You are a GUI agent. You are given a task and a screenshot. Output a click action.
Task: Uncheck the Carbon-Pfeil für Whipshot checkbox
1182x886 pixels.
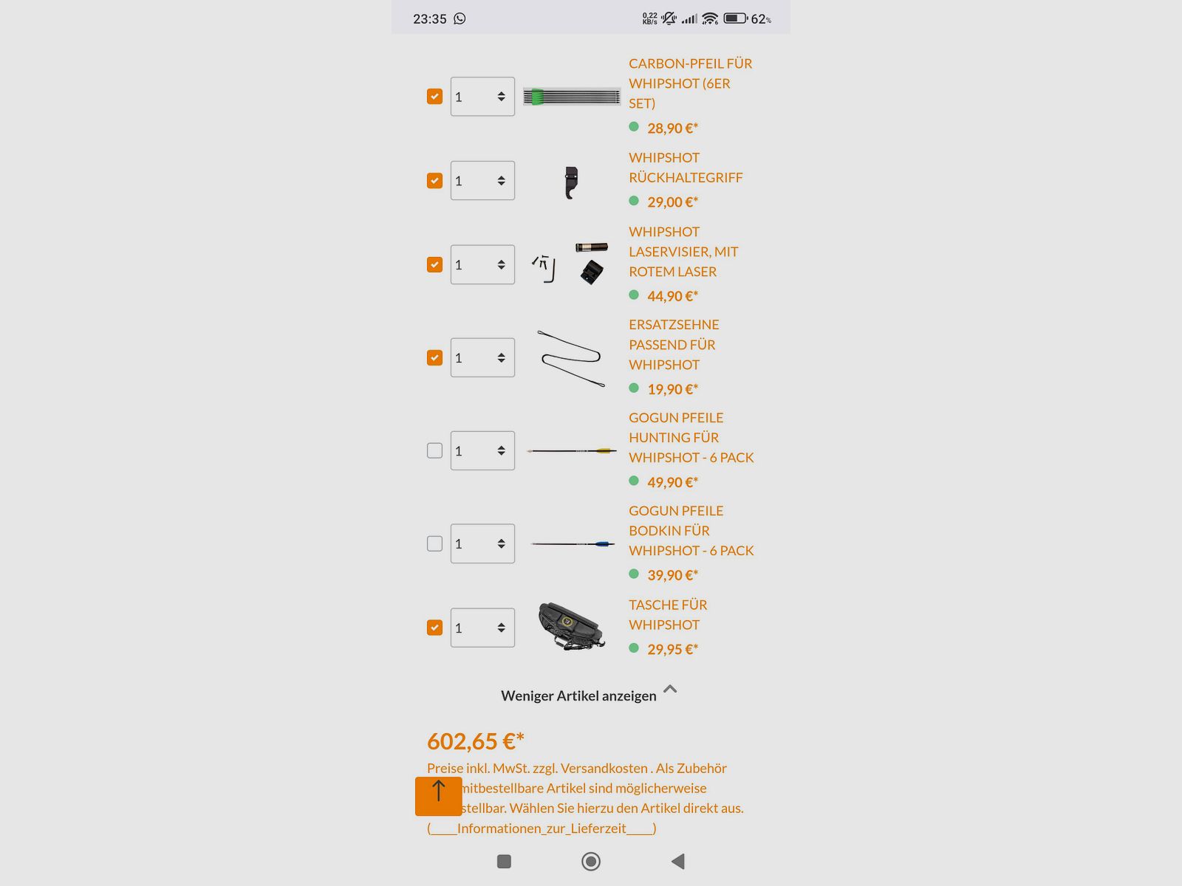coord(434,97)
